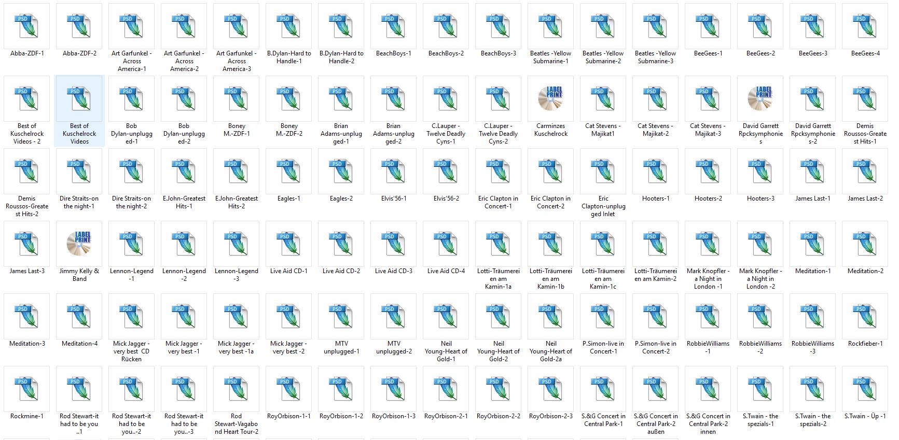Select the label 'RobbieWilliams-1'
The width and height of the screenshot is (899, 440).
click(708, 347)
